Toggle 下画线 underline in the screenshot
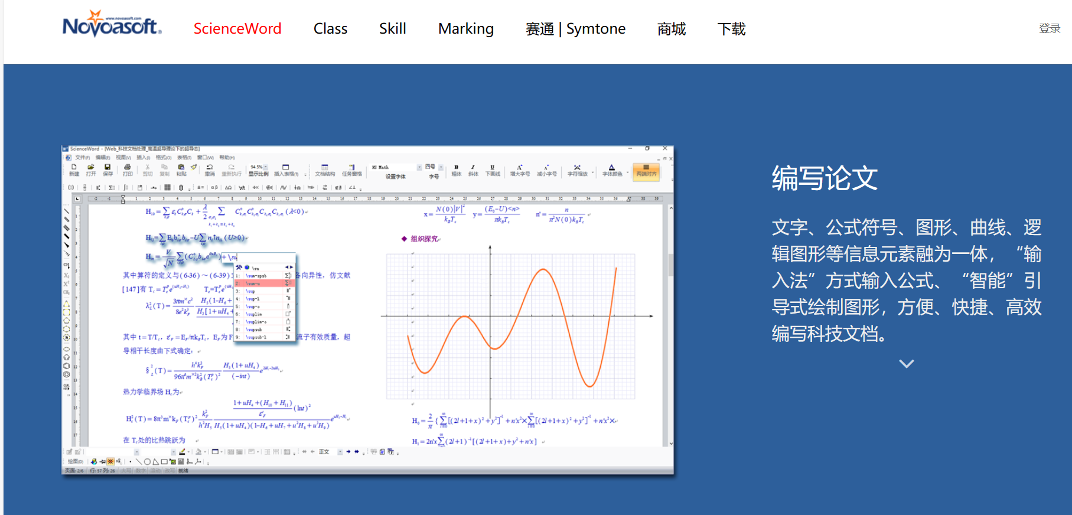 [x=493, y=170]
